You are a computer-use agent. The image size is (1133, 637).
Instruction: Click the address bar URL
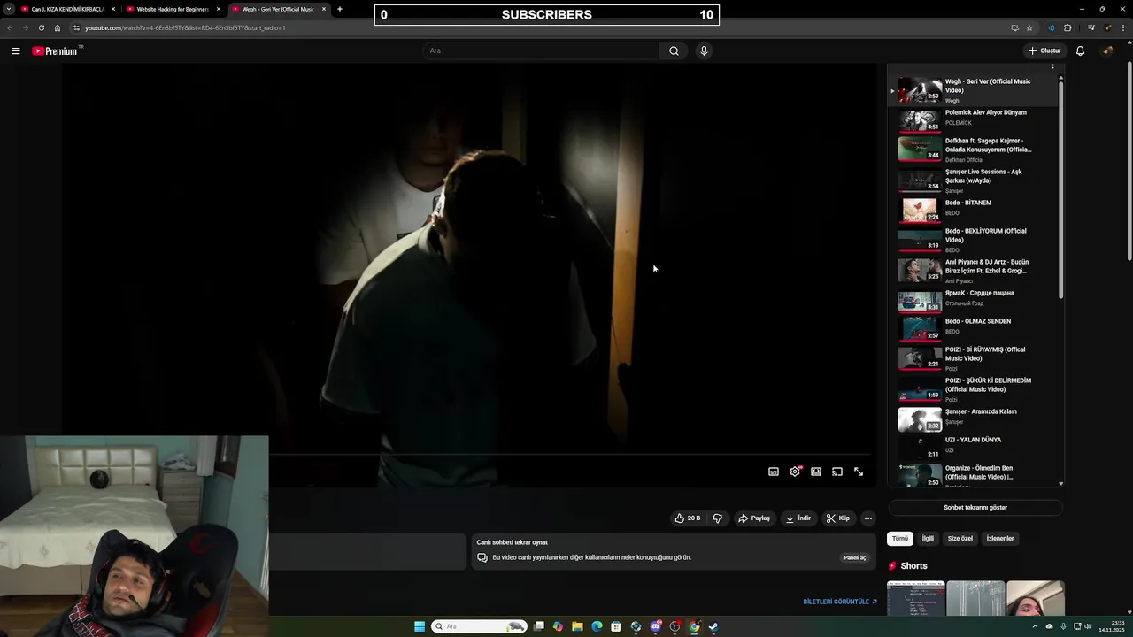(x=185, y=27)
